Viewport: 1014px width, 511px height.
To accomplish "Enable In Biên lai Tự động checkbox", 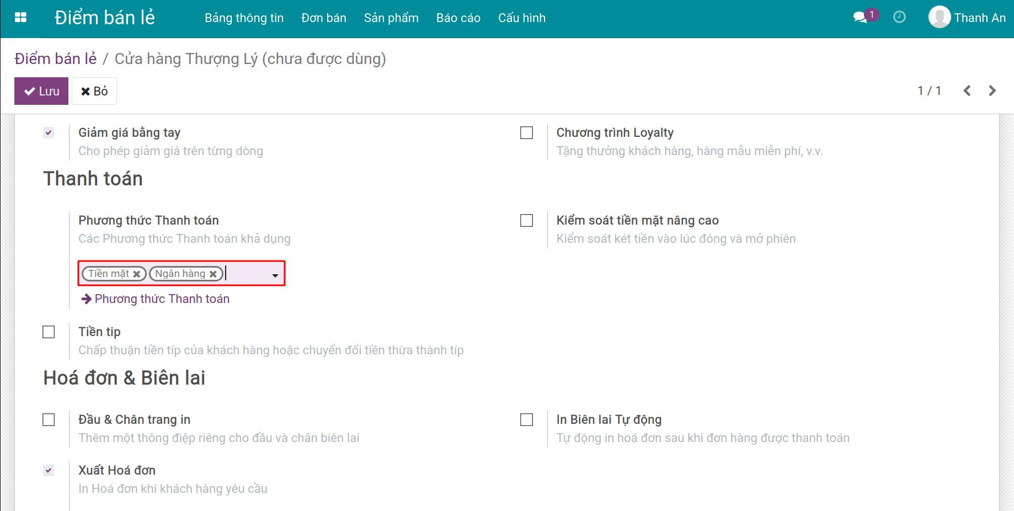I will [527, 420].
